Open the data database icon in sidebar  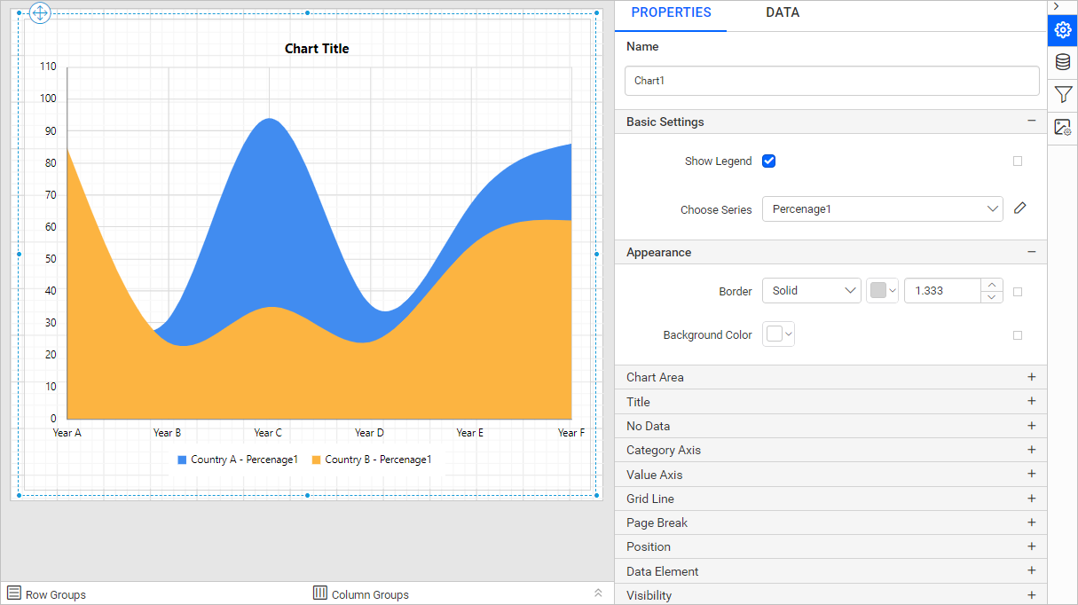click(x=1063, y=62)
